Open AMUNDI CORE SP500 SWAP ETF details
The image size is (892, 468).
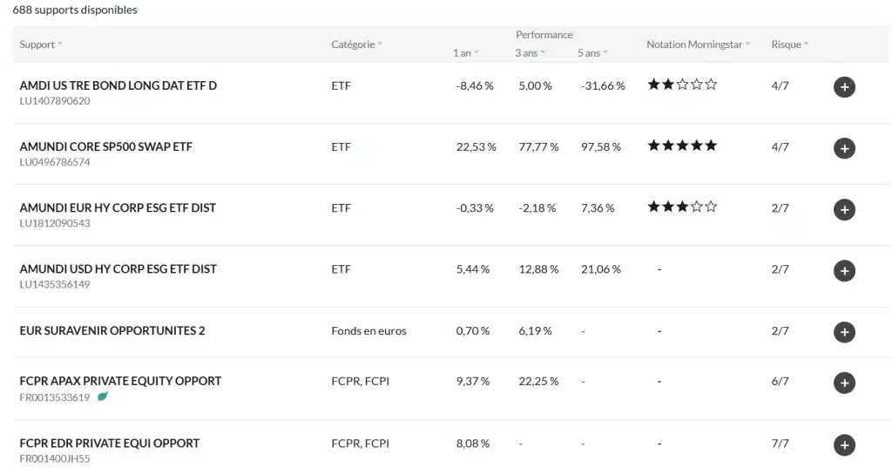click(x=105, y=146)
